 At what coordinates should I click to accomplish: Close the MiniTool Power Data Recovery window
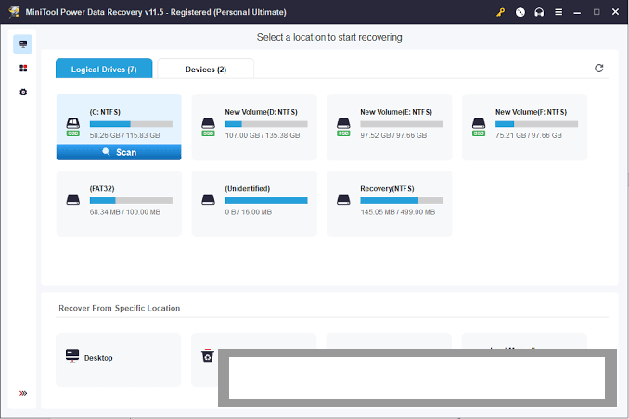[615, 12]
